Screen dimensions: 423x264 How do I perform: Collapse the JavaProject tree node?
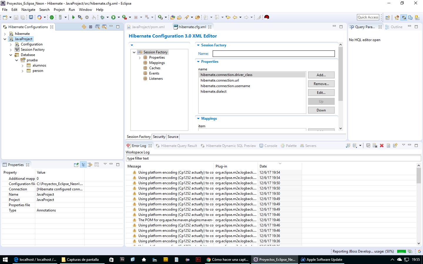[x=5, y=39]
